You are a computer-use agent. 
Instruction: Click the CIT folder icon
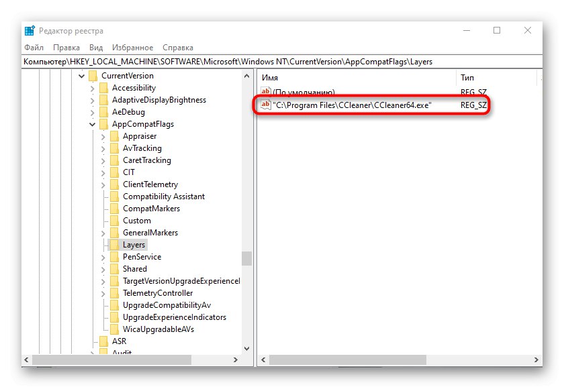tap(114, 172)
